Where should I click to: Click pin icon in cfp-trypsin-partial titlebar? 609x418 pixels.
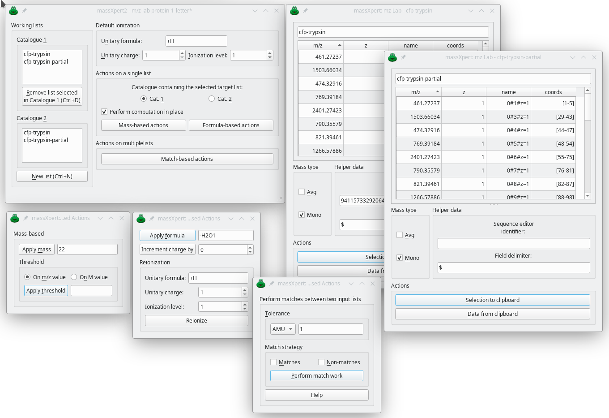click(x=404, y=57)
